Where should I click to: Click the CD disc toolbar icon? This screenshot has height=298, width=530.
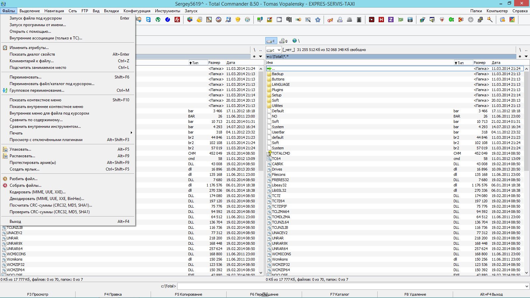219,20
